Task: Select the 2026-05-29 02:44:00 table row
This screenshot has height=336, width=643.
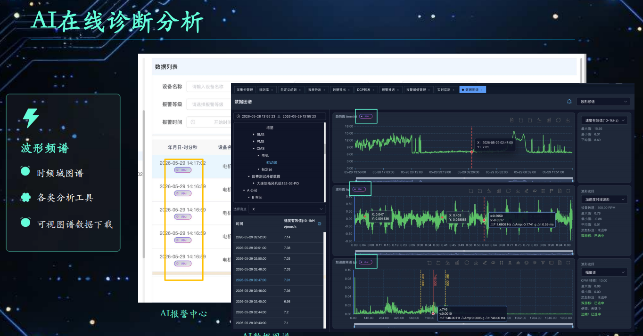Action: 279,312
